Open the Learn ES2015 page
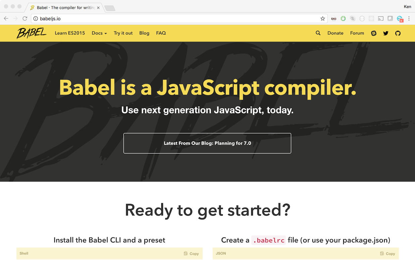The width and height of the screenshot is (415, 260). (x=70, y=33)
